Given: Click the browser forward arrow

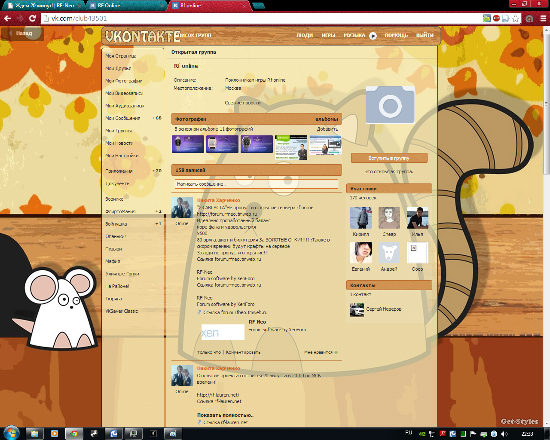Looking at the screenshot, I should pyautogui.click(x=20, y=18).
